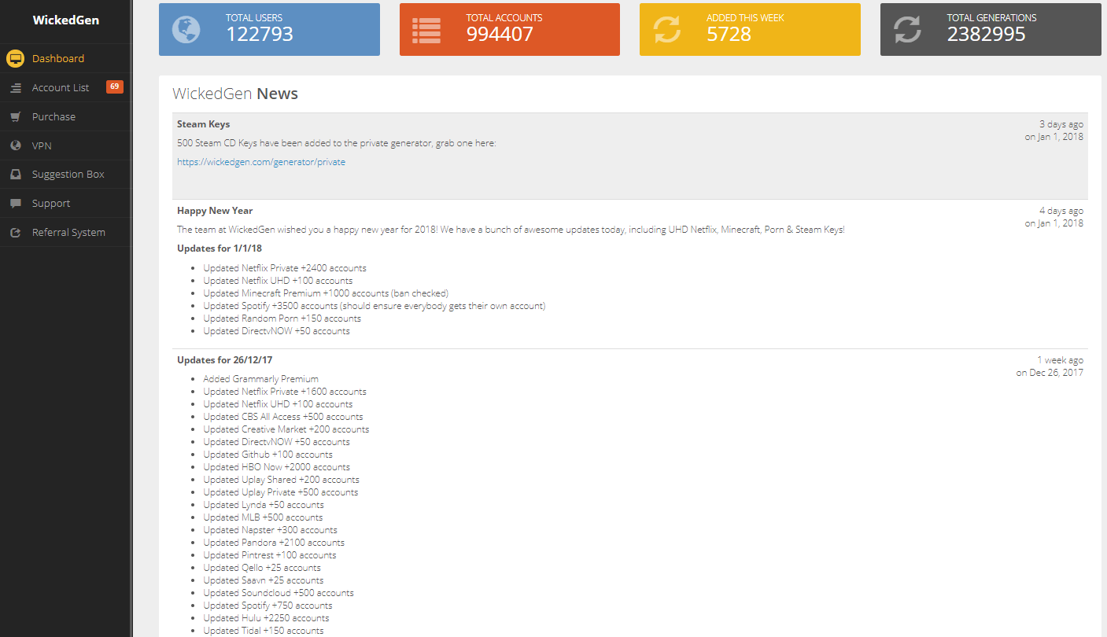This screenshot has width=1107, height=637.
Task: Click 'Updated Pandora +2100 accounts' line
Action: (274, 543)
